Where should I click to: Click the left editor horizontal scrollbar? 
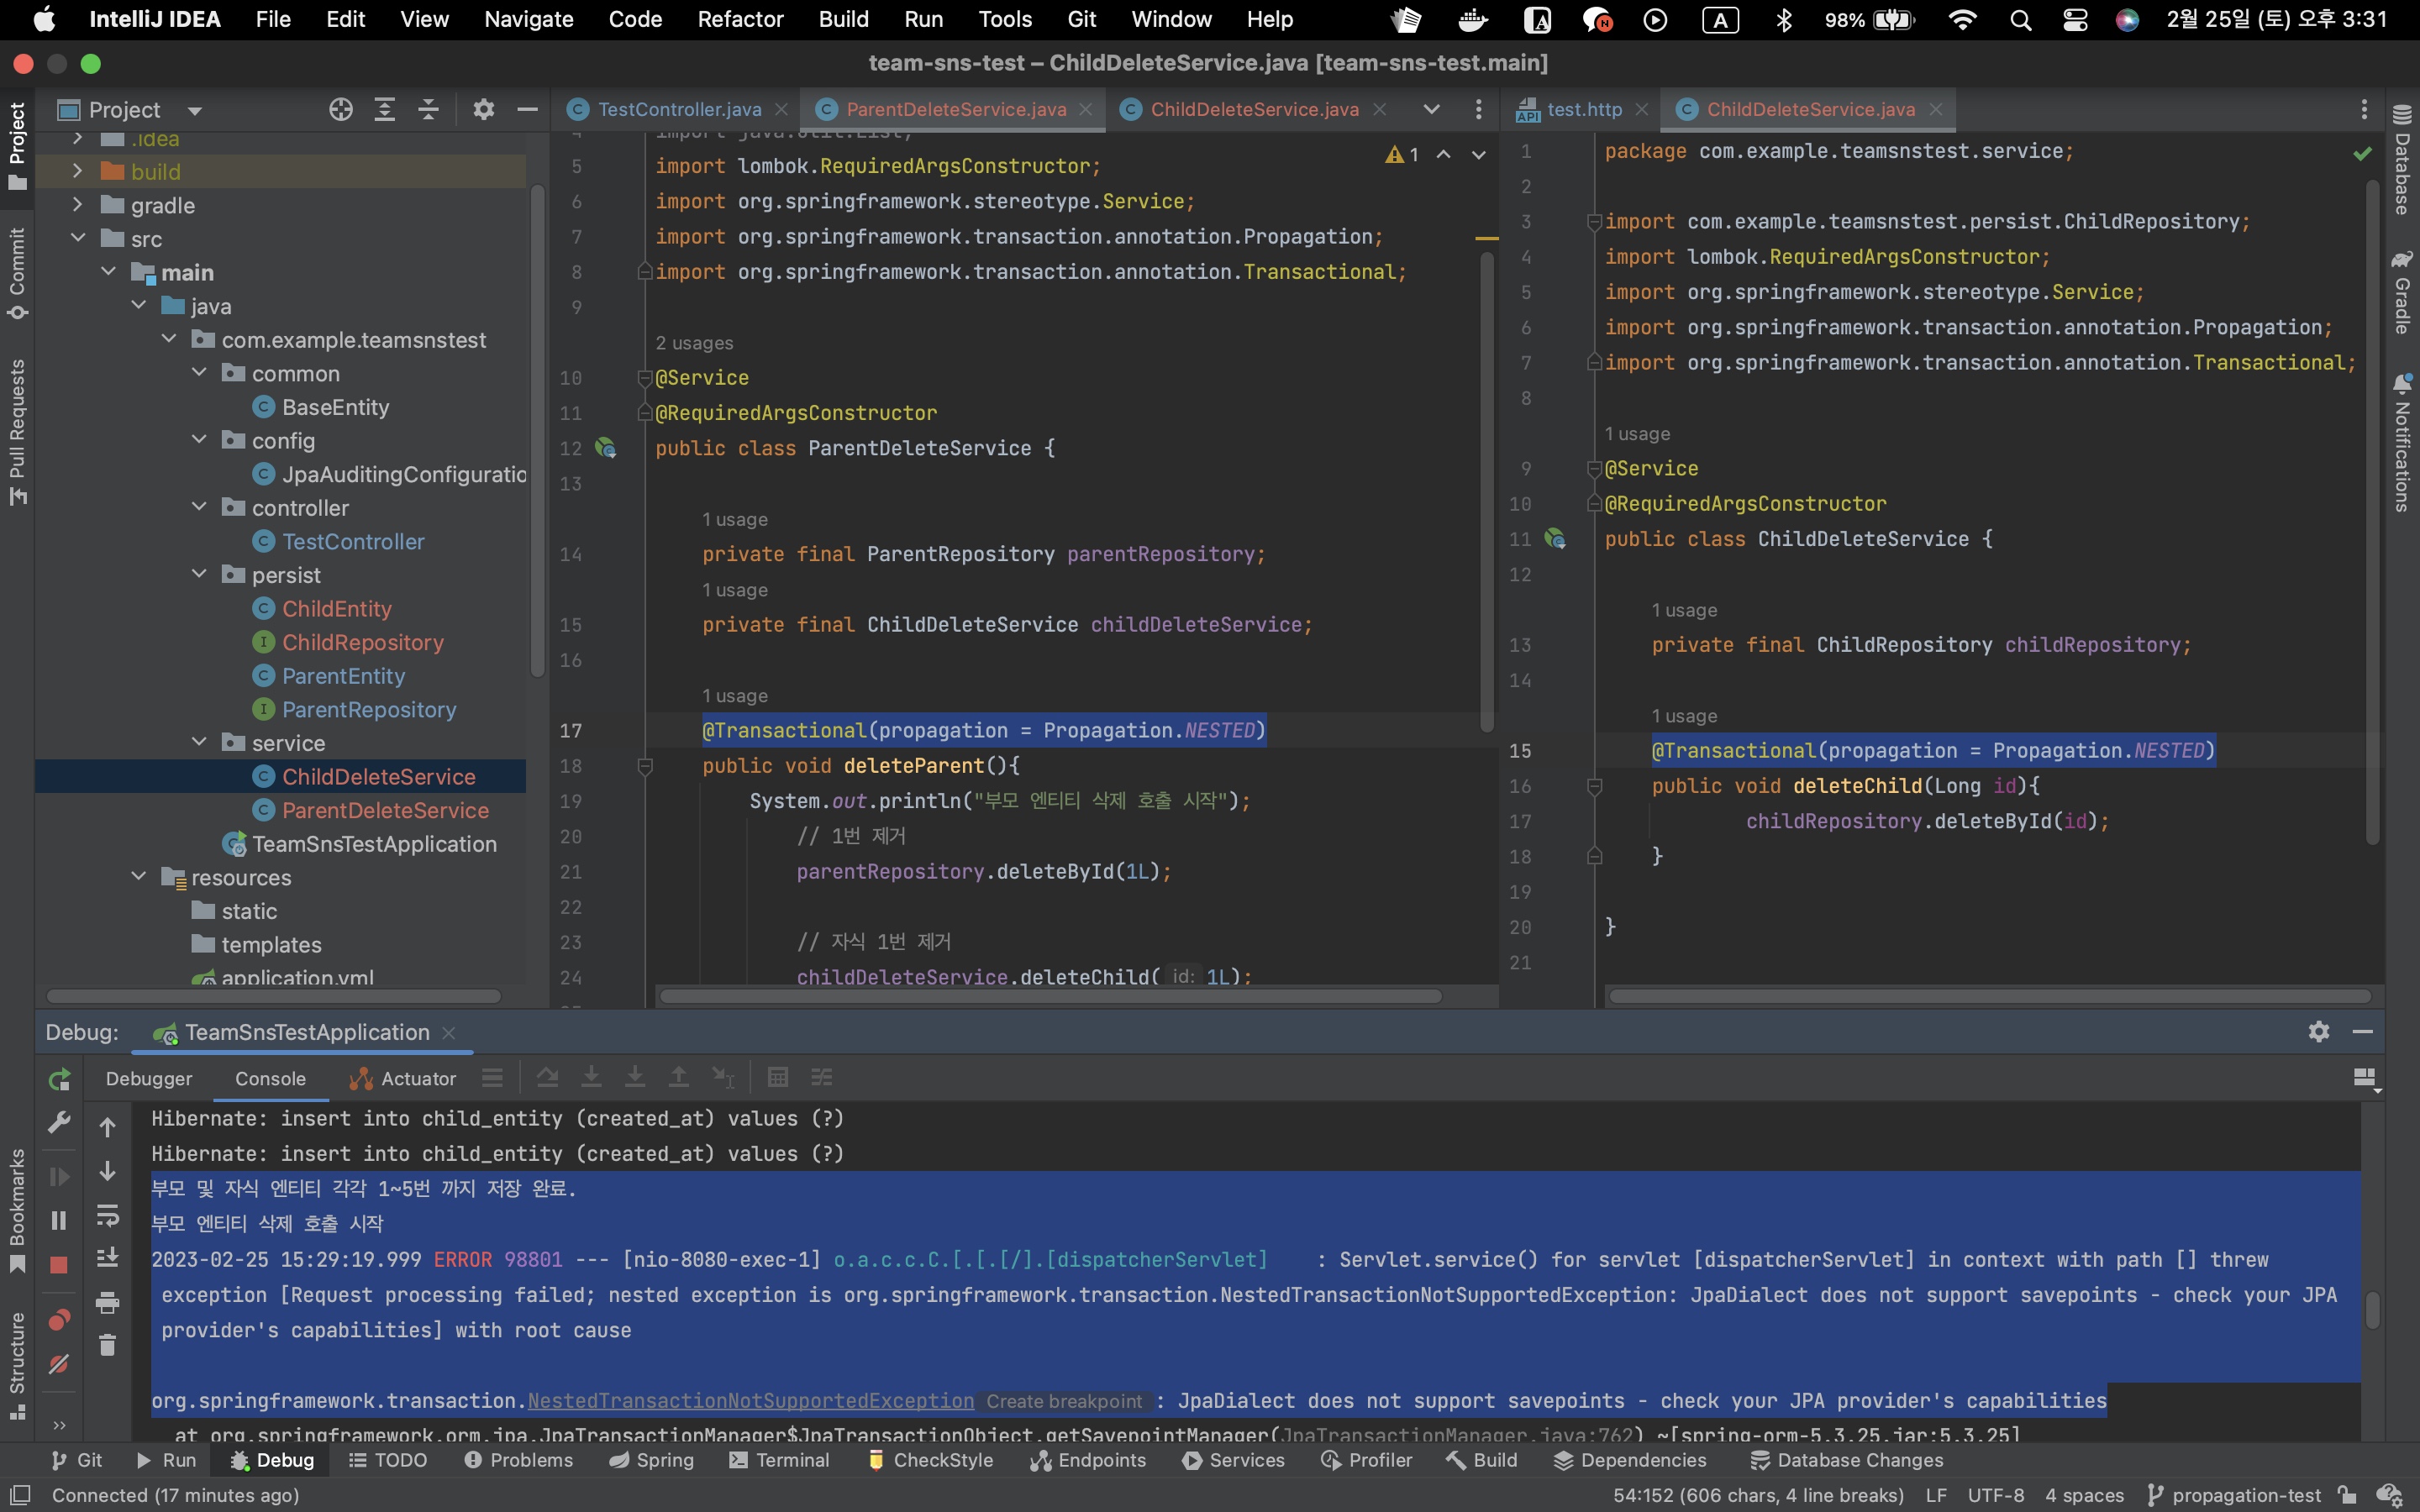click(1050, 996)
